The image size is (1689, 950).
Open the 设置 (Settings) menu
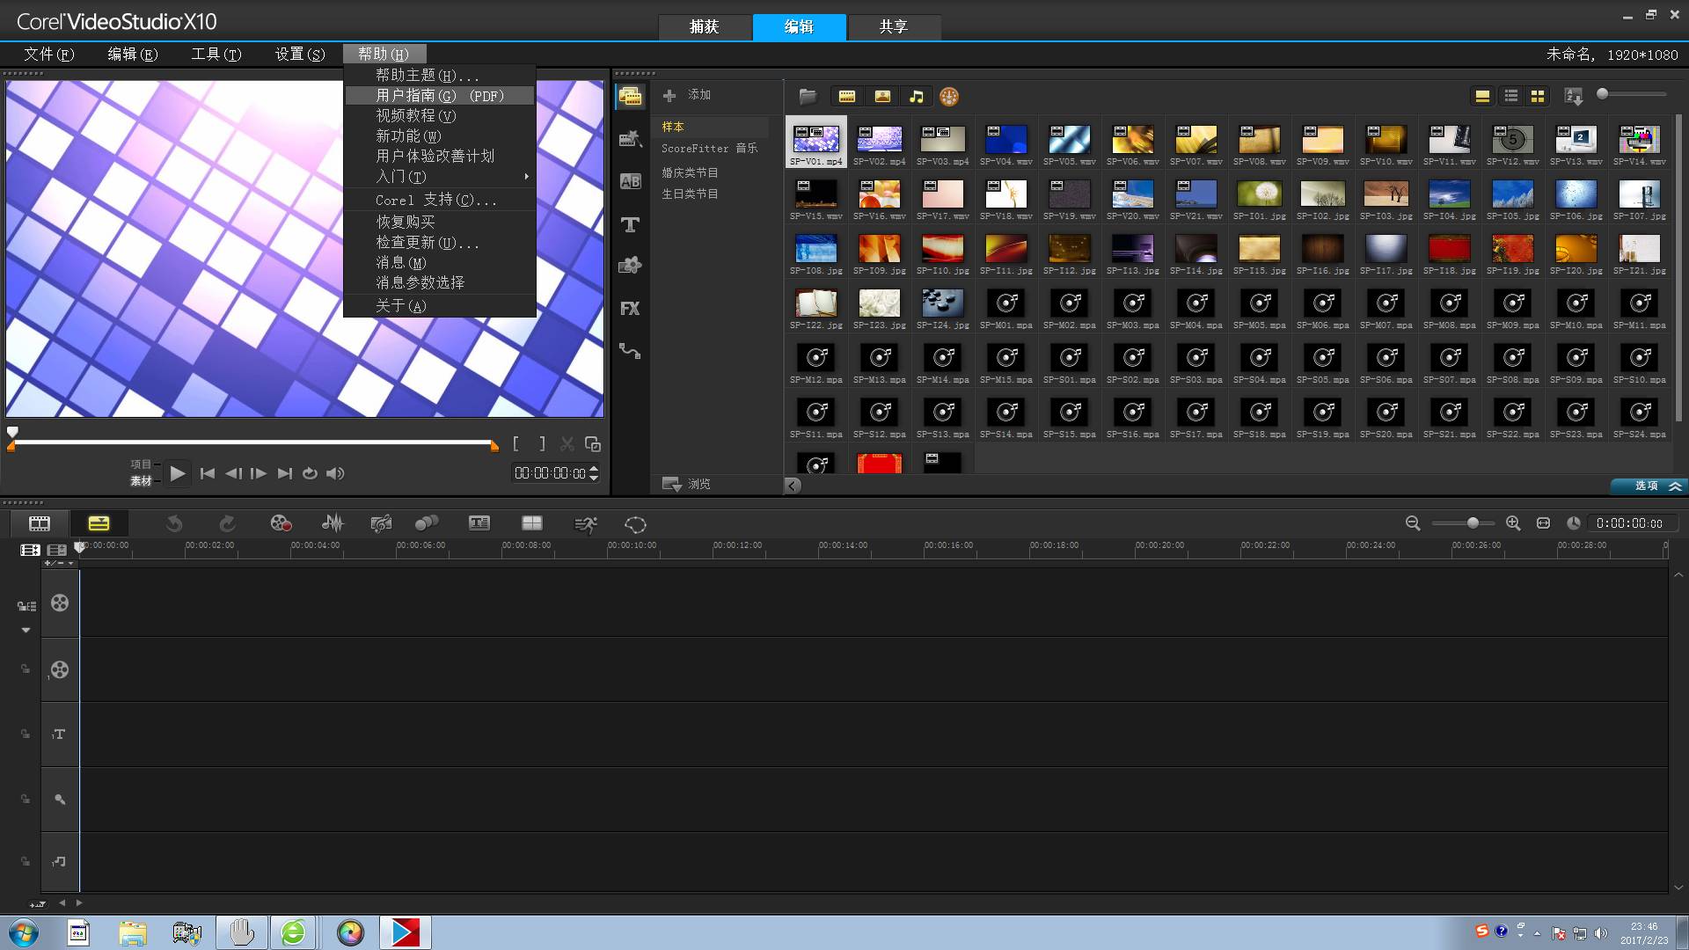[300, 55]
